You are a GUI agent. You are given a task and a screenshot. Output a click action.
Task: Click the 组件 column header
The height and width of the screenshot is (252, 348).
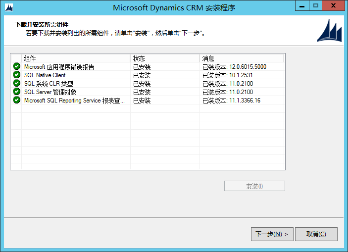tap(76, 58)
